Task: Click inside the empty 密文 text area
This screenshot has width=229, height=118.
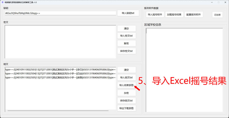Action: point(60,41)
